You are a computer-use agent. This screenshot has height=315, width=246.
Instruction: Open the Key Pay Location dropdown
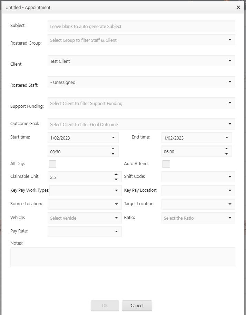198,190
